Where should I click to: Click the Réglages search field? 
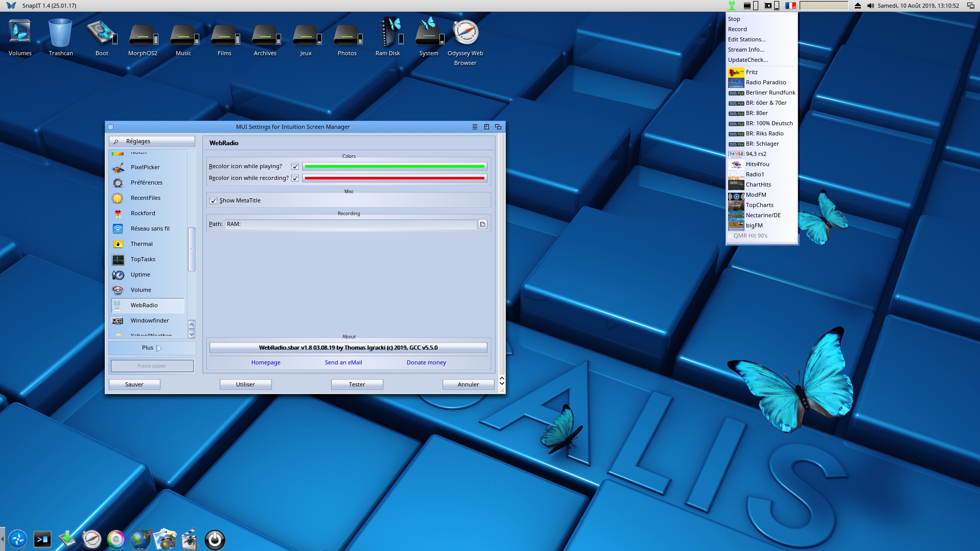pos(152,141)
